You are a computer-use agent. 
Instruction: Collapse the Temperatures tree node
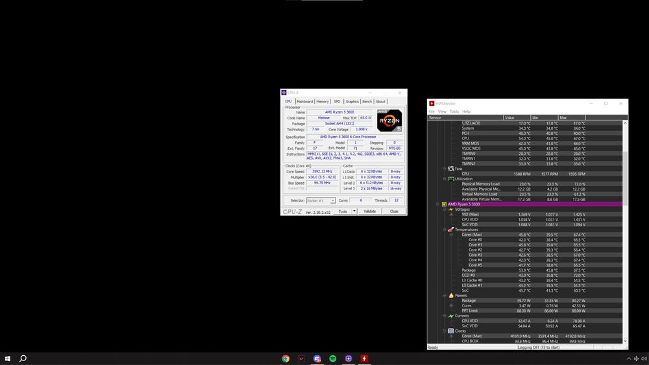445,230
